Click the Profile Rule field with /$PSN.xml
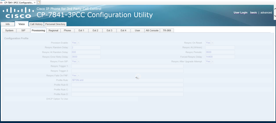276x123 pixels. click(127, 80)
